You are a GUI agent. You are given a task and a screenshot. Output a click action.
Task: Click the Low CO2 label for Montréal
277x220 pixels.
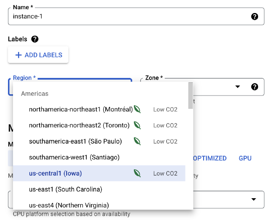coord(165,109)
